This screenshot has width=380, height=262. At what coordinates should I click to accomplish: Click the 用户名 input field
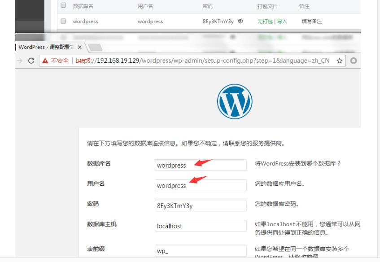201,185
